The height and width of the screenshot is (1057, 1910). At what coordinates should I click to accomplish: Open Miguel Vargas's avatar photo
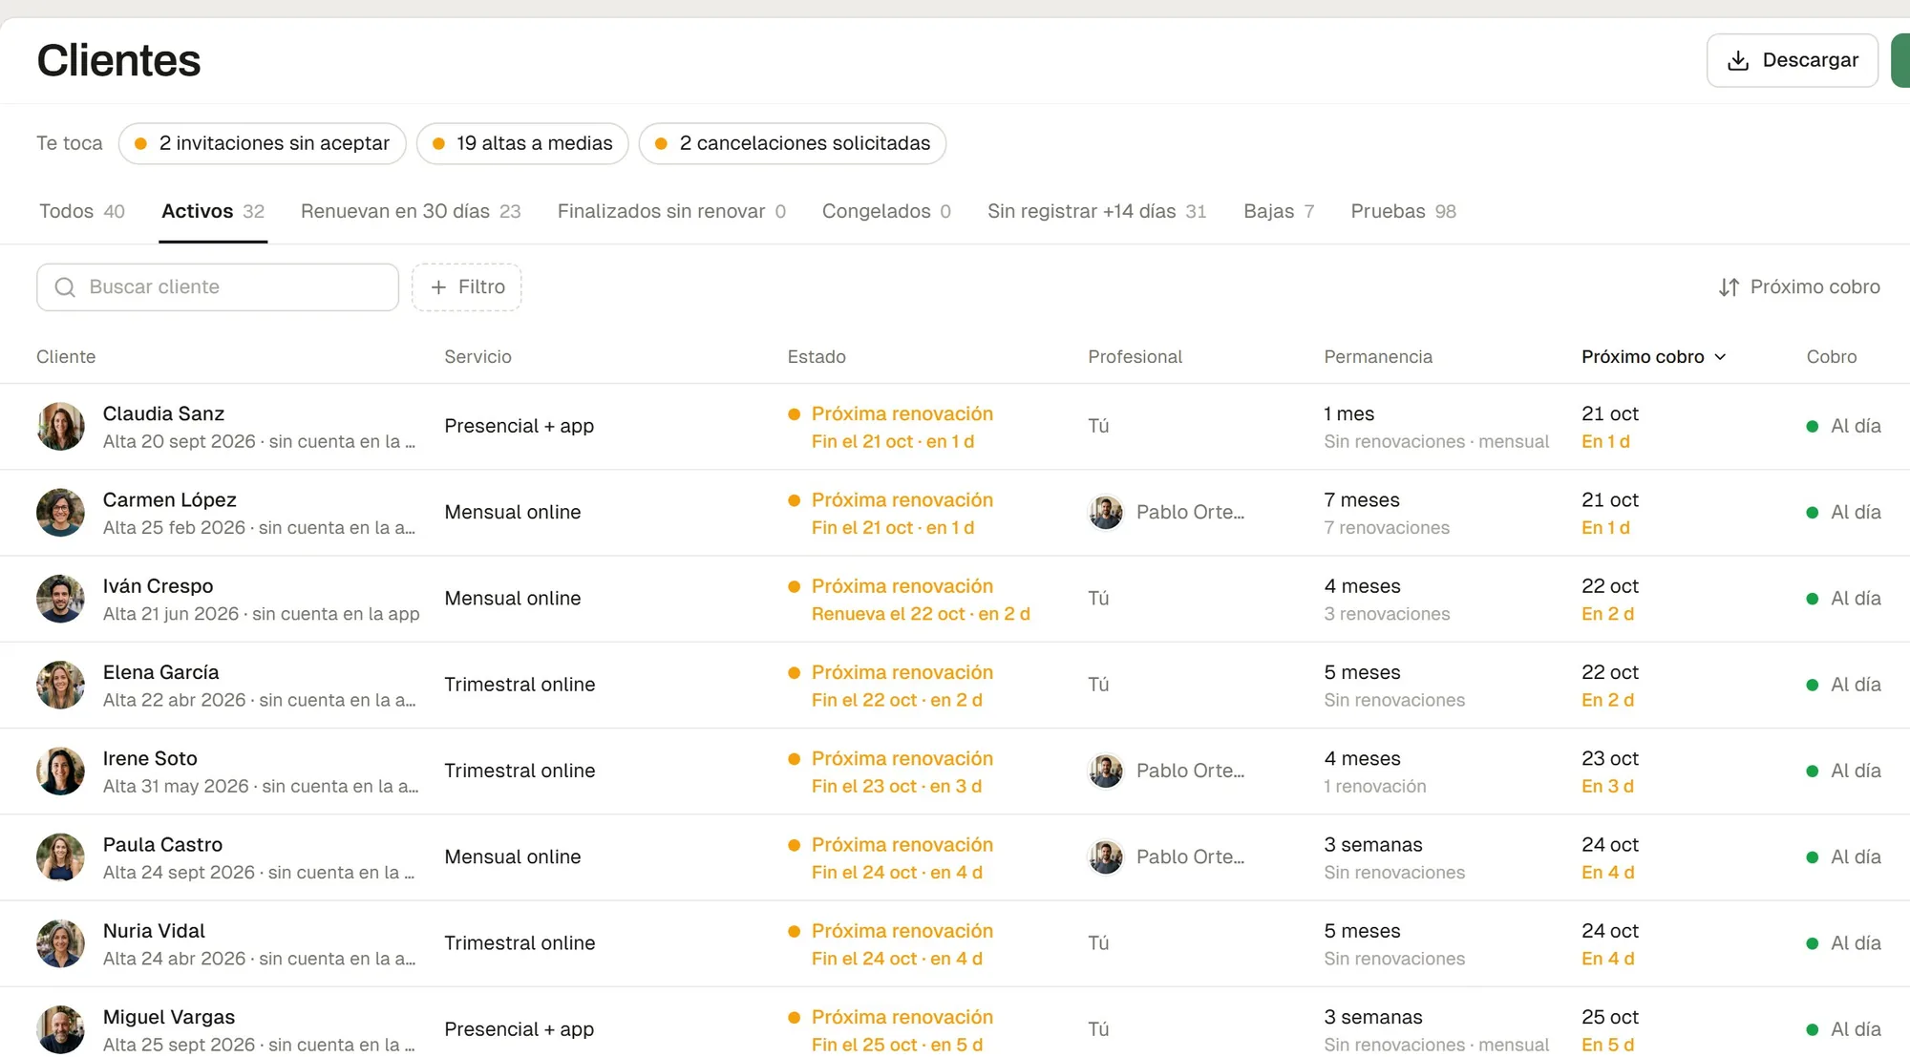pos(60,1029)
